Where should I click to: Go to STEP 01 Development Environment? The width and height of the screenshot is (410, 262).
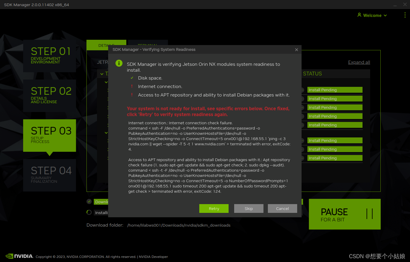tap(50, 56)
